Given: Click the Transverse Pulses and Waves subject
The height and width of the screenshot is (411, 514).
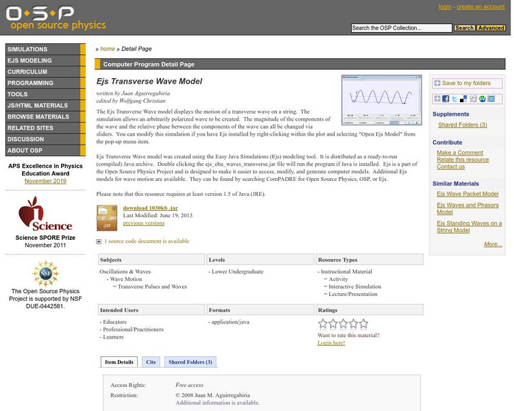Looking at the screenshot, I should coord(152,286).
